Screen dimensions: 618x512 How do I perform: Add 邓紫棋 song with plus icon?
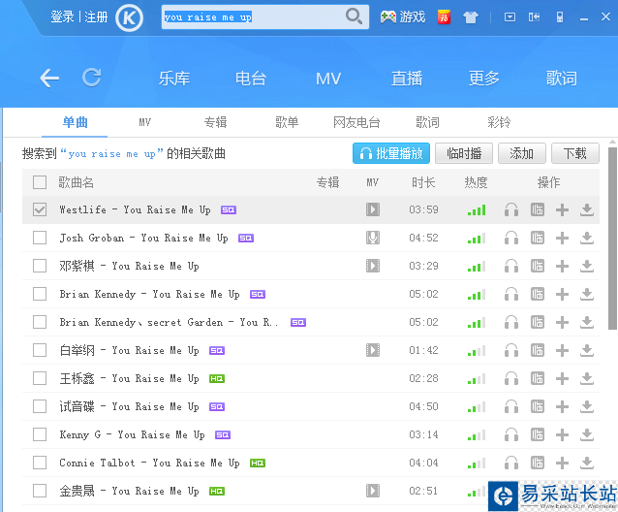click(x=562, y=266)
